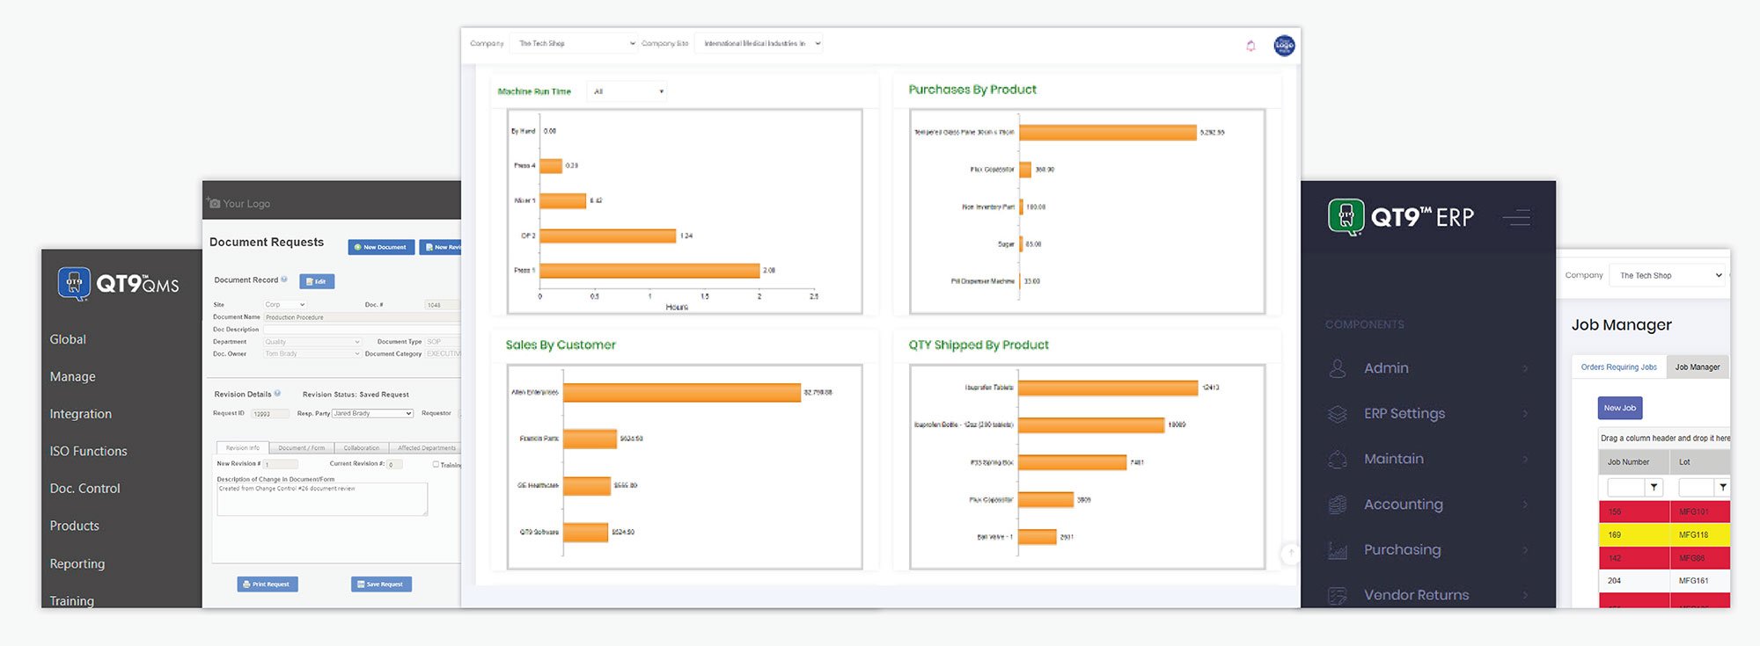Expand the Purchasing chevron

pyautogui.click(x=1525, y=550)
